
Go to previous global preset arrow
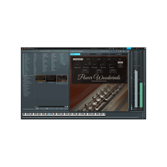[x=106, y=48]
